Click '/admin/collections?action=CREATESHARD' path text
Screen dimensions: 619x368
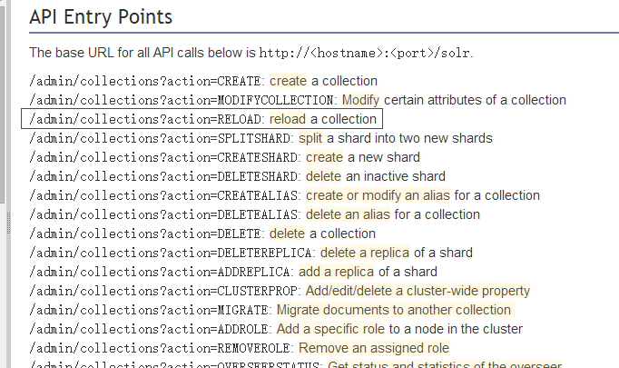tap(162, 157)
